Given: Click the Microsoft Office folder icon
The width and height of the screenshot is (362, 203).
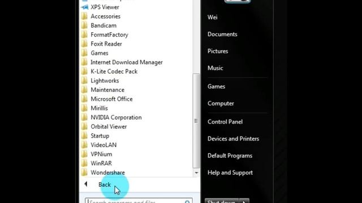Looking at the screenshot, I should pyautogui.click(x=84, y=99).
